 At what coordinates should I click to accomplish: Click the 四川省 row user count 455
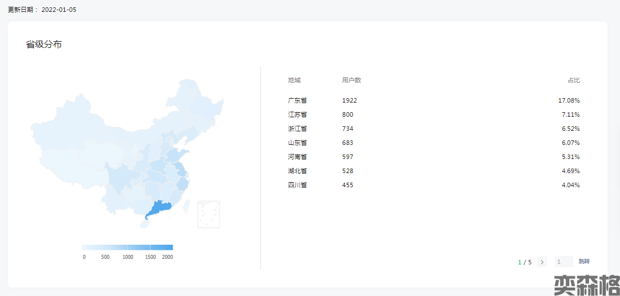348,185
